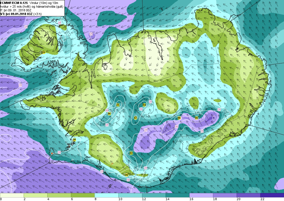Image resolution: width=284 pixels, height=201 pixels.
Task: Click the yellow 29 gust label
Action: 74,140
